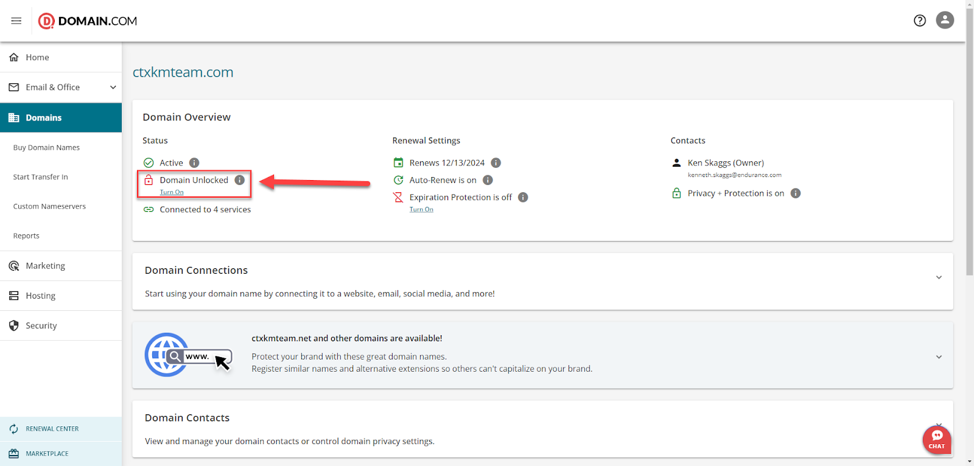The image size is (974, 466).
Task: Click the green lock Privacy icon
Action: click(x=676, y=193)
